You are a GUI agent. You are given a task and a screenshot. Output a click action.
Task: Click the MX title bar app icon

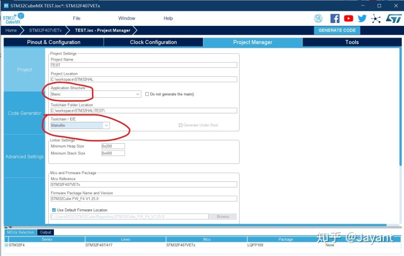[x=6, y=6]
